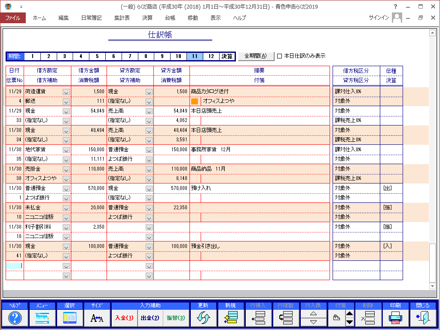This screenshot has height=330, width=440.
Task: Click the 更新 refresh icon
Action: [x=203, y=318]
